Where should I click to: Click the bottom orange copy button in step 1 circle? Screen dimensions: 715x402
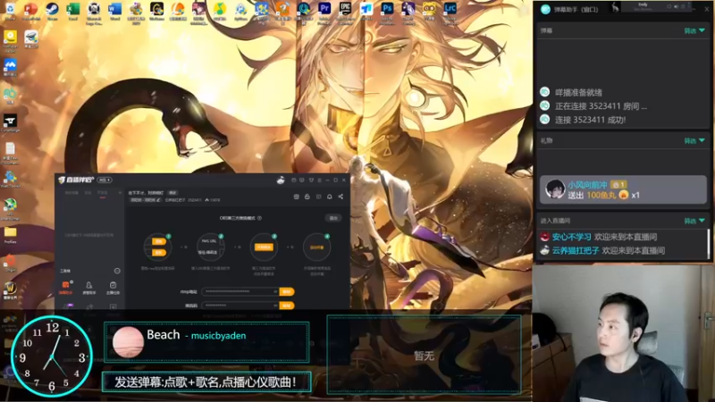point(159,253)
